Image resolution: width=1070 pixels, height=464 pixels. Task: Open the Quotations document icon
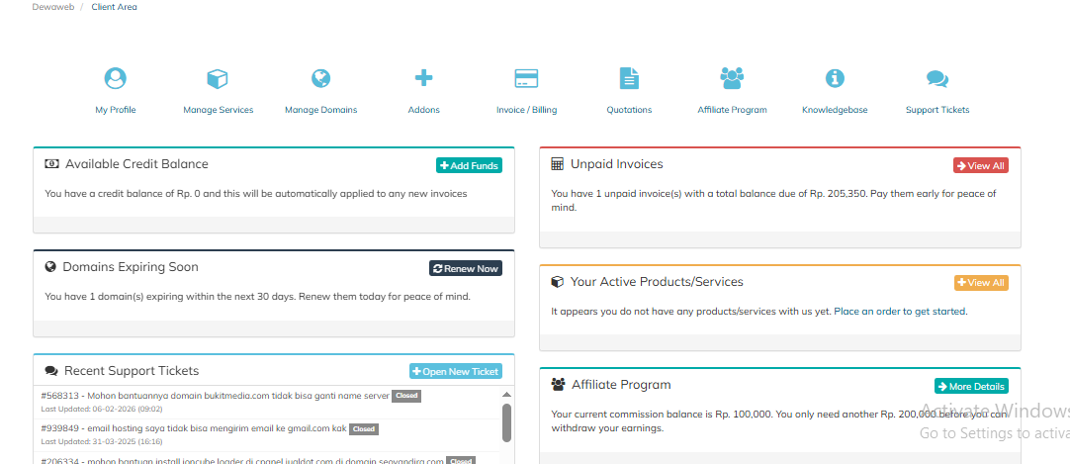629,78
